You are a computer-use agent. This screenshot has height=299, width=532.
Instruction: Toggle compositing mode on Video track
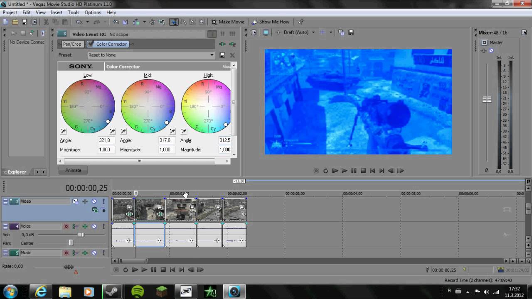(95, 210)
